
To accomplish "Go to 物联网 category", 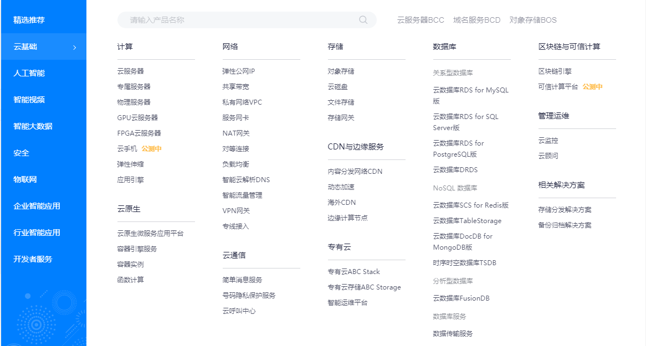I will [x=25, y=179].
